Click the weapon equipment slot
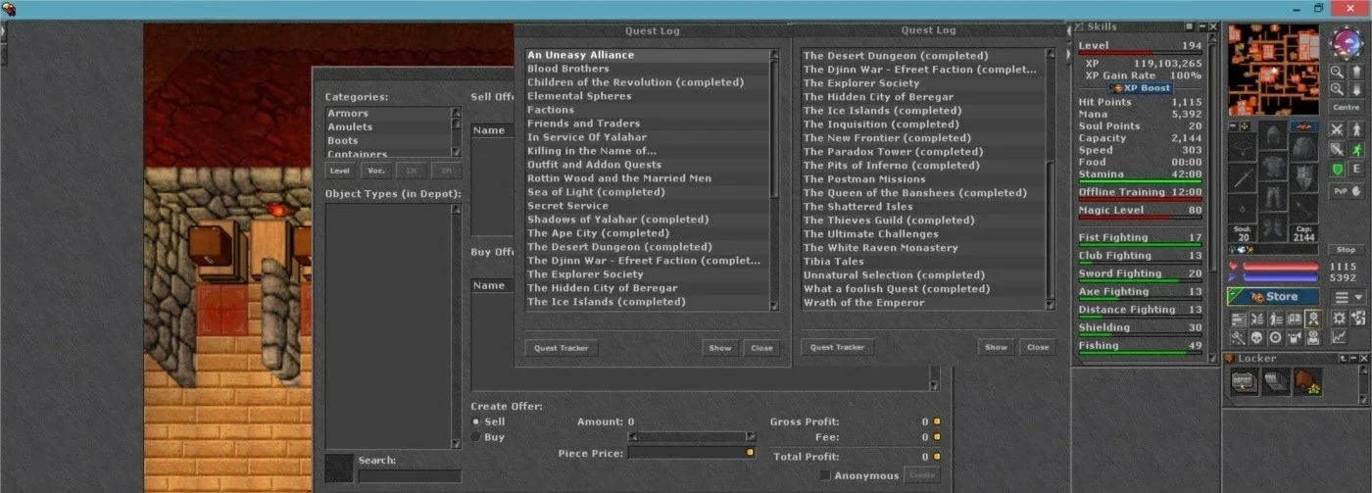Viewport: 1372px width, 493px height. click(x=1243, y=177)
